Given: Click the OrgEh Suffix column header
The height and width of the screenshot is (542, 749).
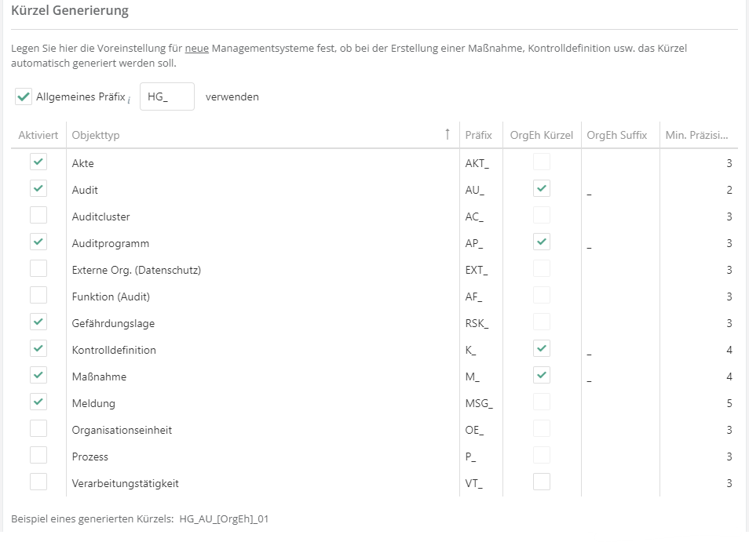Looking at the screenshot, I should tap(616, 135).
